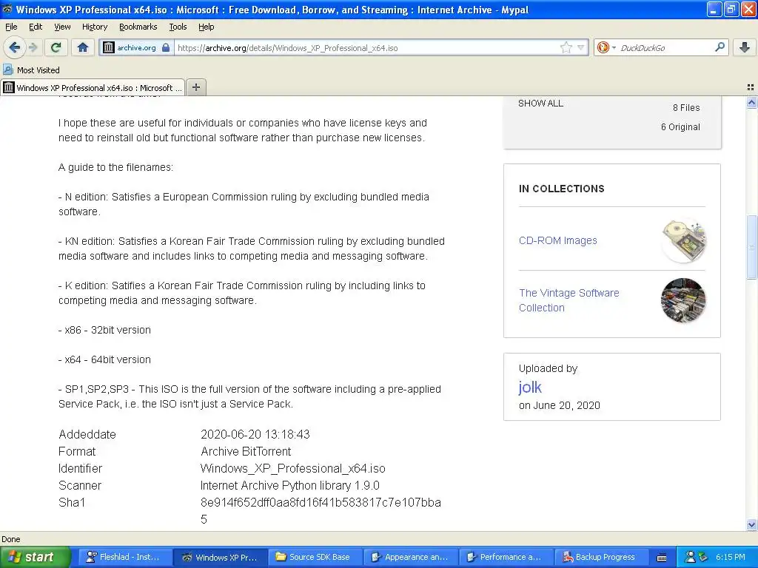Go back with the Back arrow button
This screenshot has height=568, width=758.
[14, 47]
